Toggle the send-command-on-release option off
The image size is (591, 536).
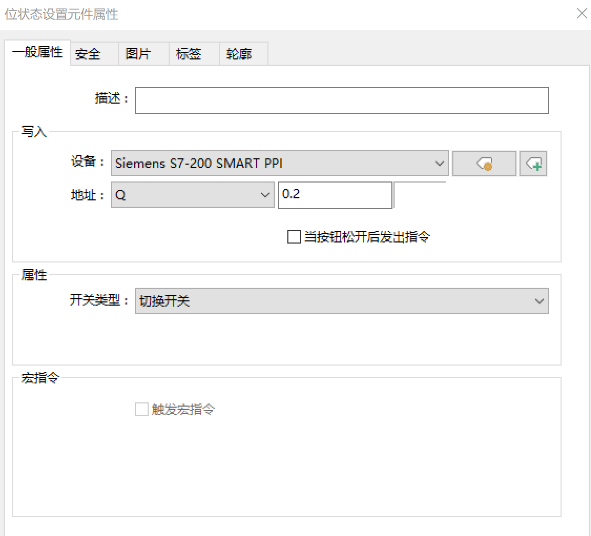click(x=294, y=237)
